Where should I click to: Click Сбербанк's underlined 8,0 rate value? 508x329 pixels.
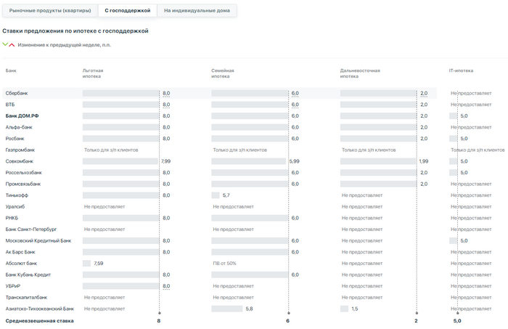pyautogui.click(x=166, y=94)
